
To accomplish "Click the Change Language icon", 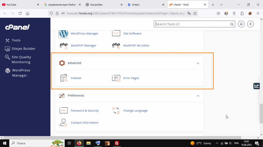I will (x=116, y=111).
